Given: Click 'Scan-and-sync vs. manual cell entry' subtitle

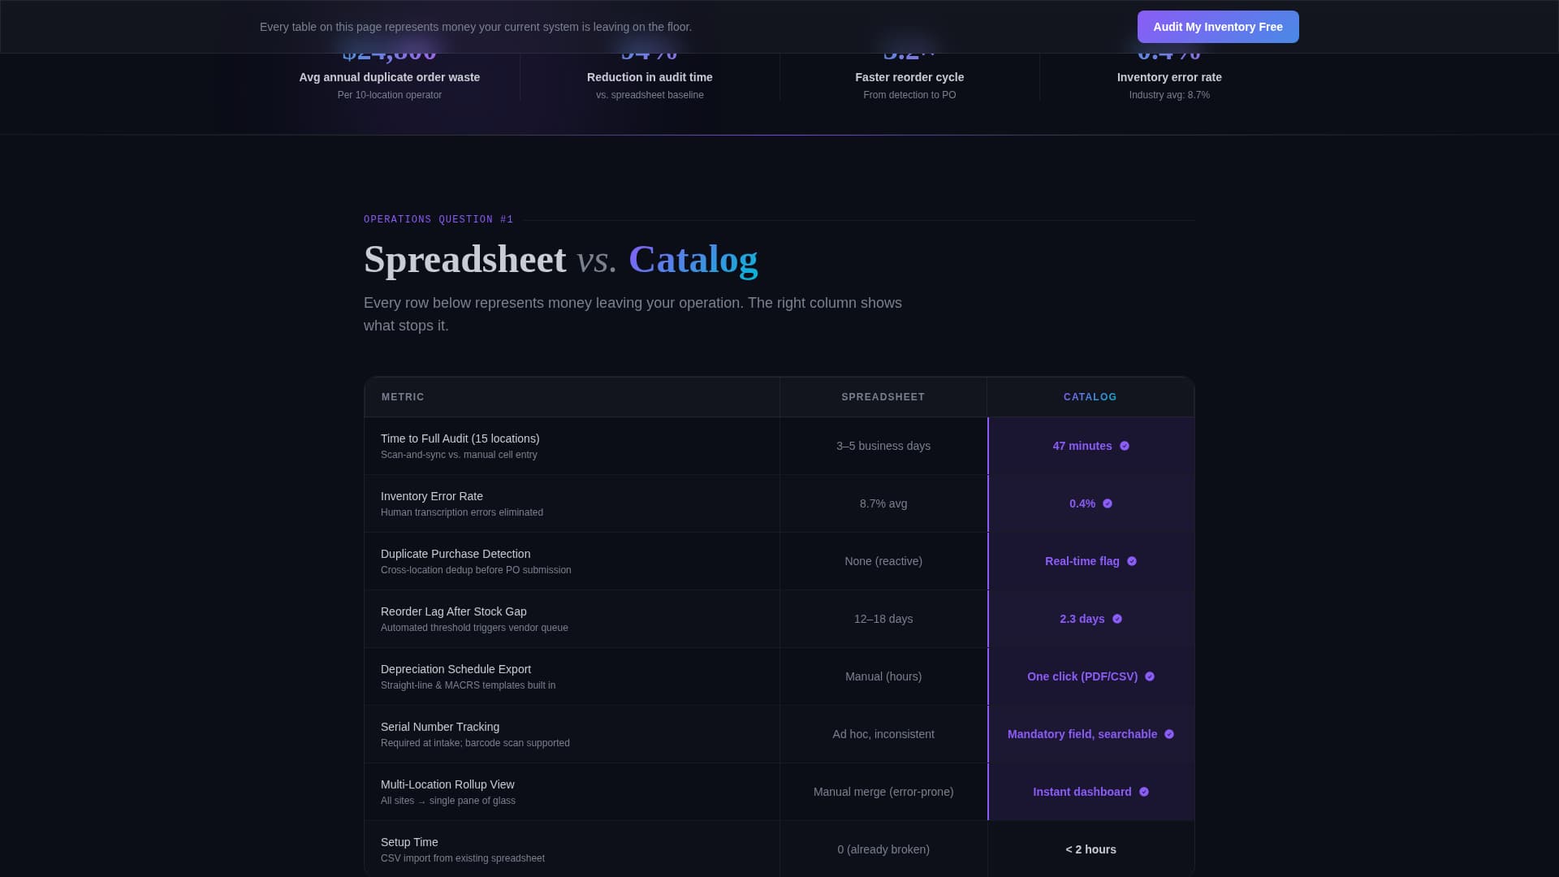Looking at the screenshot, I should [x=459, y=455].
